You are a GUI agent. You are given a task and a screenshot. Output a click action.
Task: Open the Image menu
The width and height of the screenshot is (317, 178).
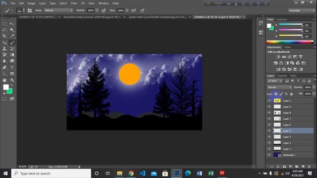31,3
